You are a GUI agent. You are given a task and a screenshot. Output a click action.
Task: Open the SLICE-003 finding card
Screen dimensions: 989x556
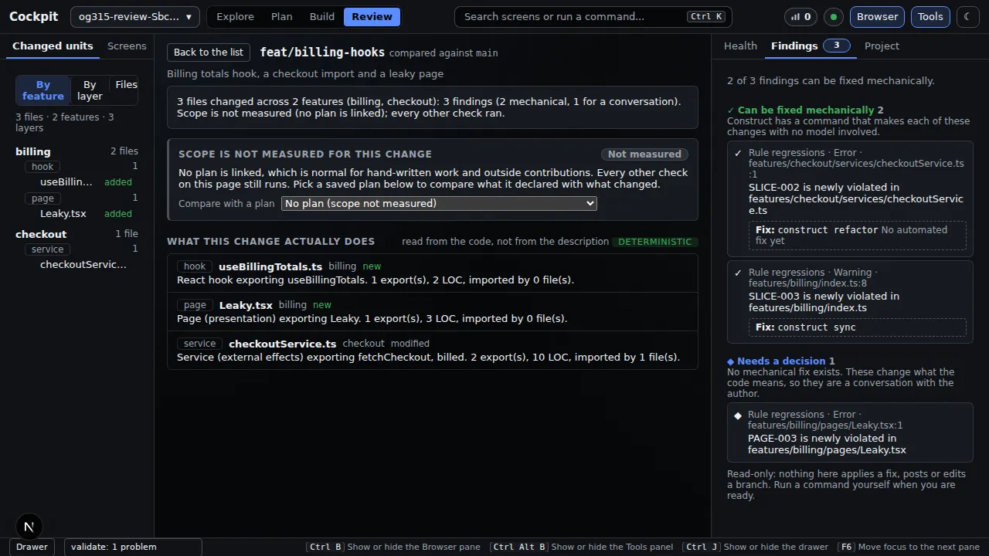coord(850,302)
